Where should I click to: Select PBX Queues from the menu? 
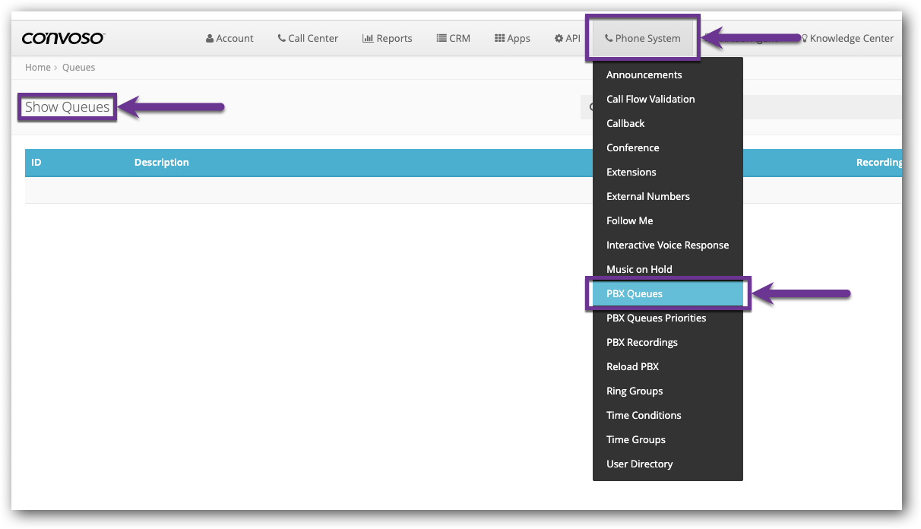point(635,293)
